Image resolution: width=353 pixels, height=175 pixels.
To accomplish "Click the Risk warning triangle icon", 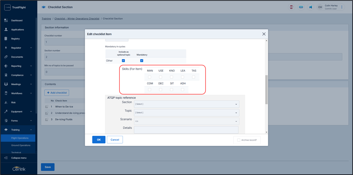I will 6,103.
